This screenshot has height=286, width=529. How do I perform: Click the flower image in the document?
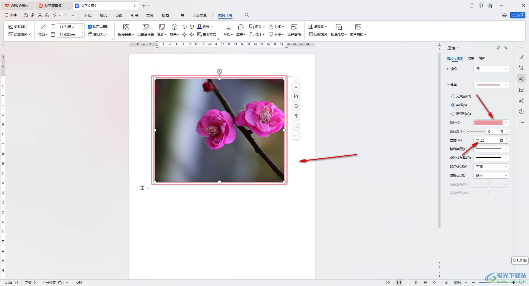[x=219, y=130]
